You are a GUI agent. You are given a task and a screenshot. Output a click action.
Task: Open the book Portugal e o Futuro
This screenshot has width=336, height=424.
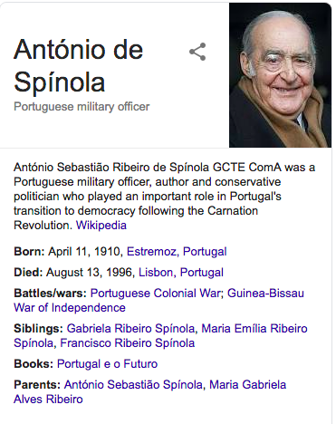pos(107,364)
